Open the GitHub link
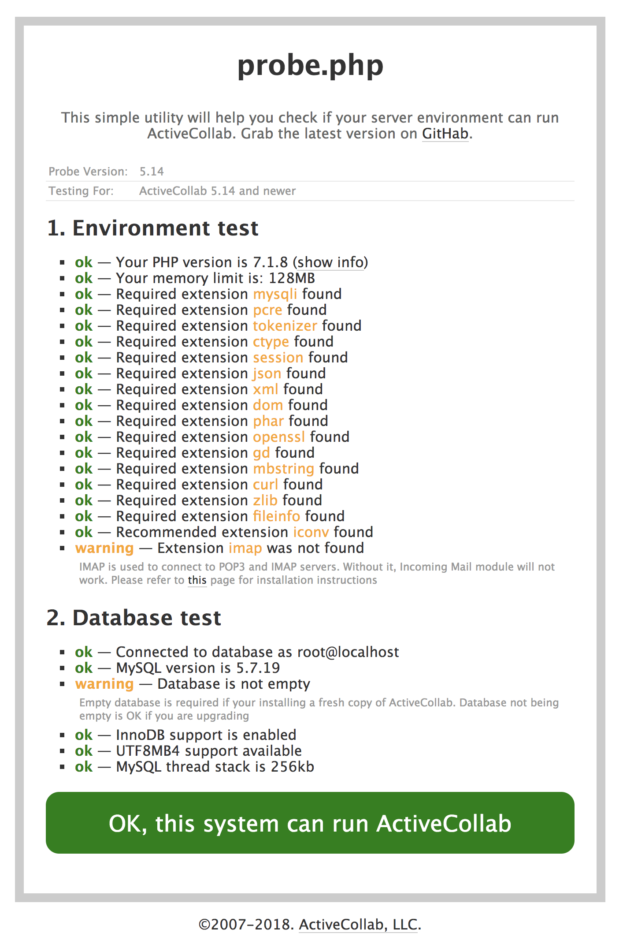 point(445,134)
